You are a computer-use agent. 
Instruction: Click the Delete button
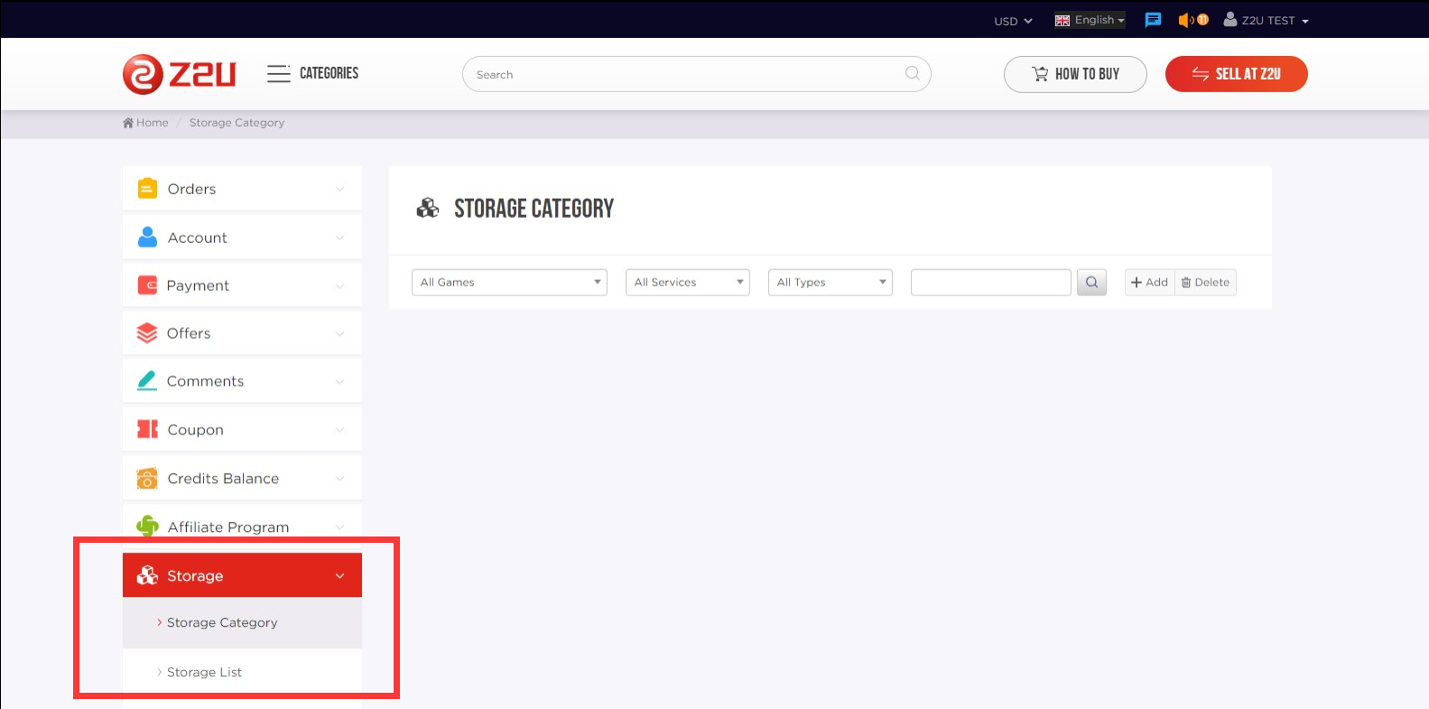point(1205,283)
